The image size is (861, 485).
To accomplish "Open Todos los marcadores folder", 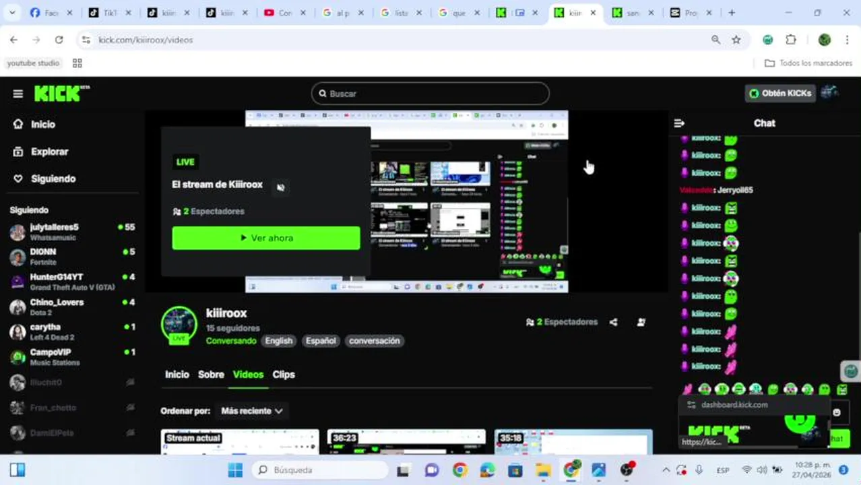I will click(x=808, y=63).
